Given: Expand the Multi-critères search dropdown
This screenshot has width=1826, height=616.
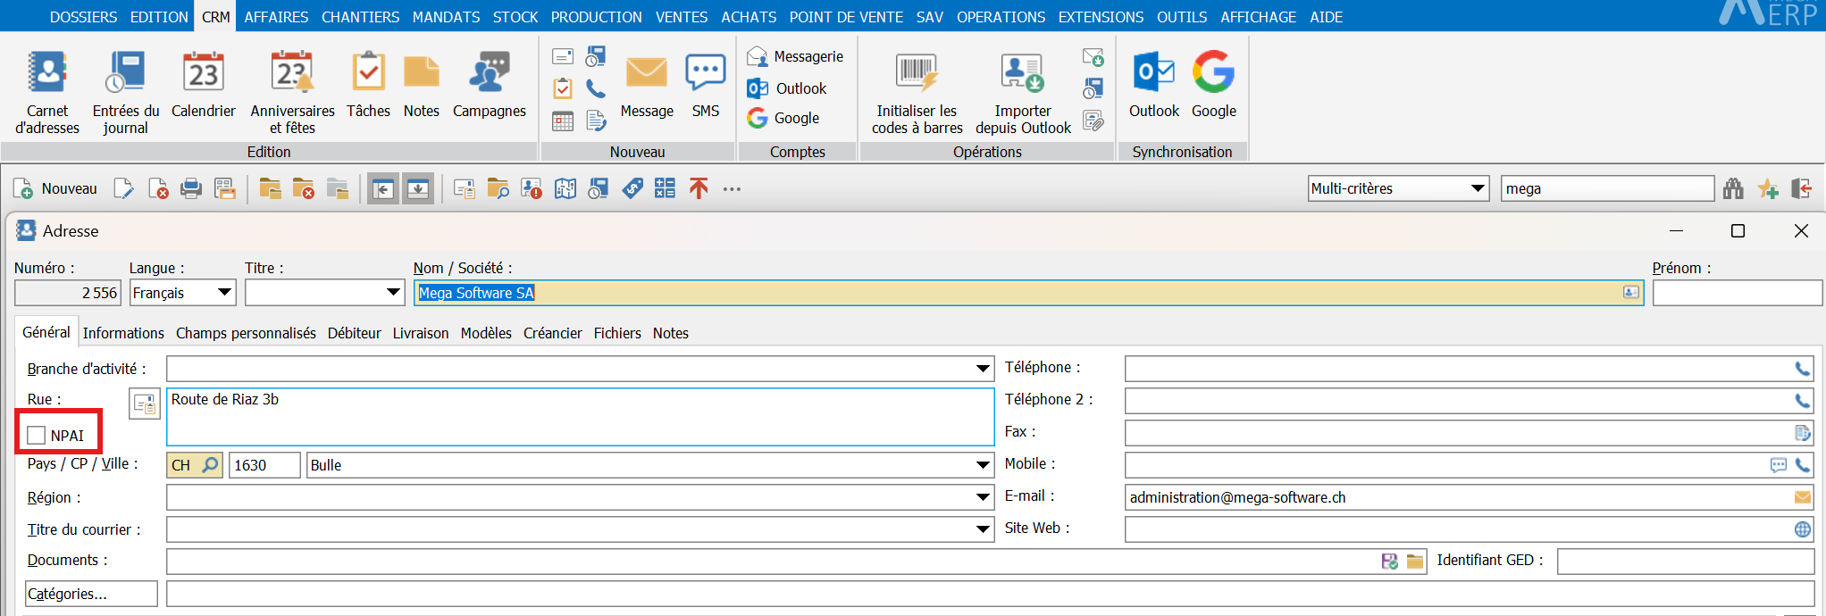Looking at the screenshot, I should click(1478, 188).
